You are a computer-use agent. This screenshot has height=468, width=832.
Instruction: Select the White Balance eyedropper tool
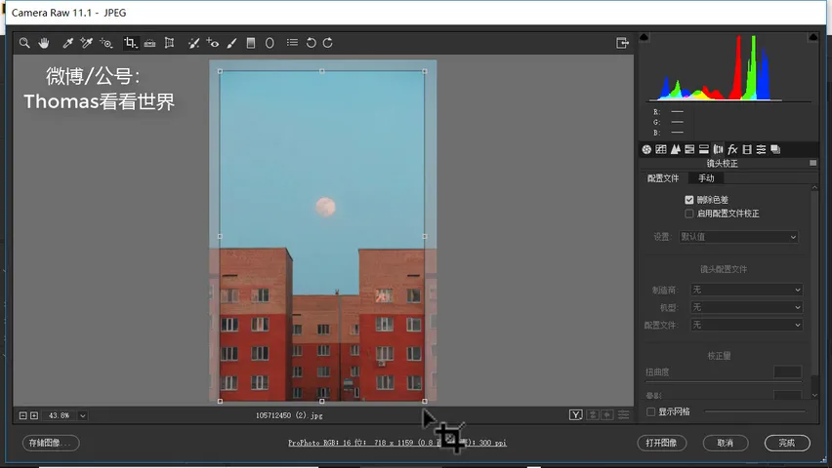(67, 43)
